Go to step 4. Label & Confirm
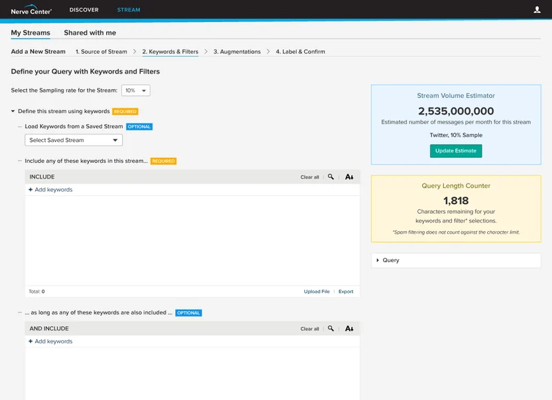The width and height of the screenshot is (552, 400). pos(300,52)
